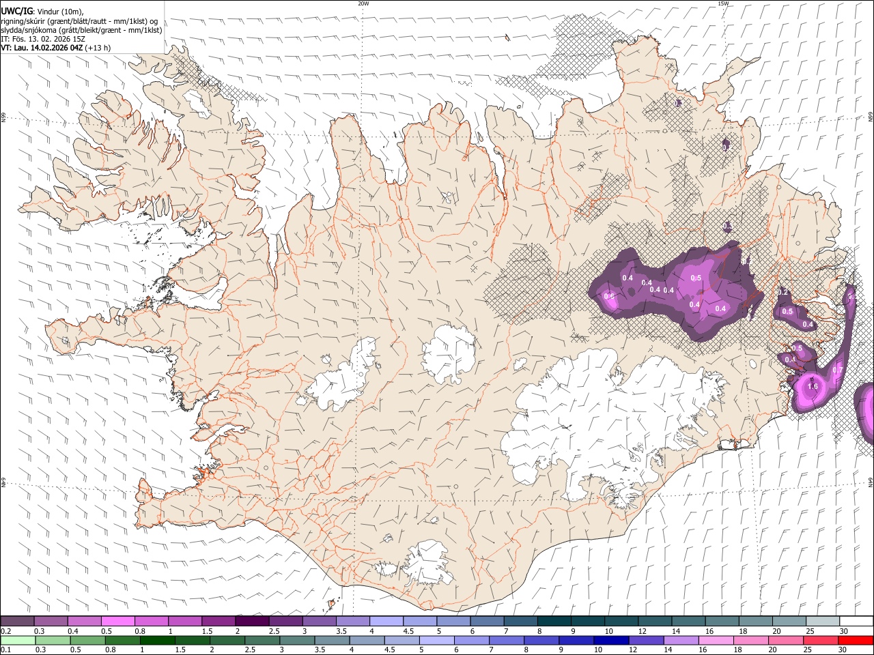Click the 'UWC/IG: Vindur (10m)' title line
Screen dimensions: 874x655
pyautogui.click(x=42, y=11)
